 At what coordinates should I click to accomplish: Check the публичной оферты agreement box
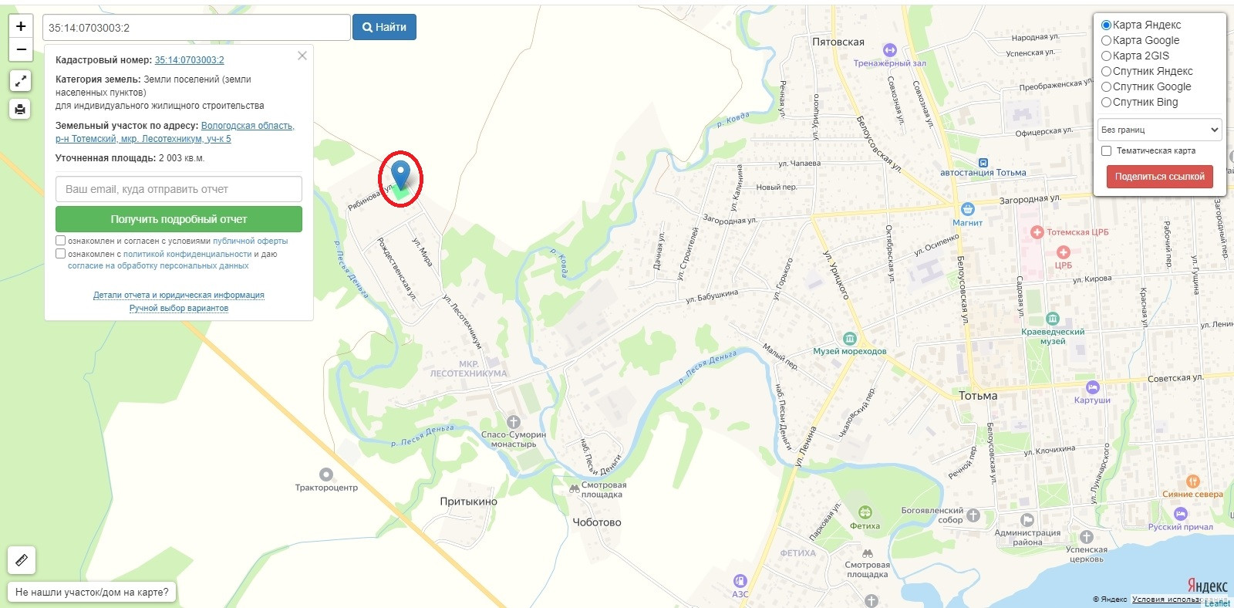(x=60, y=241)
